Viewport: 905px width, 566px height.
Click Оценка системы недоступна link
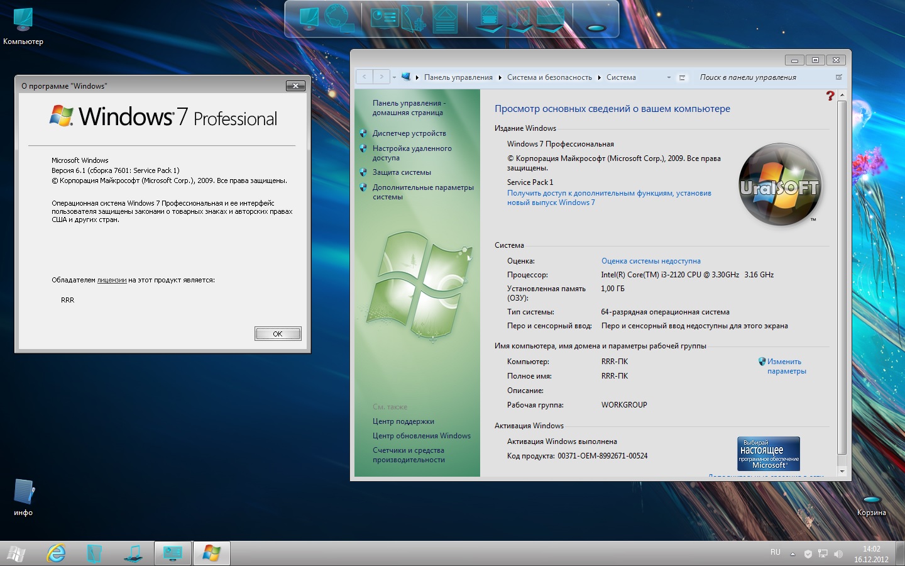pos(651,261)
